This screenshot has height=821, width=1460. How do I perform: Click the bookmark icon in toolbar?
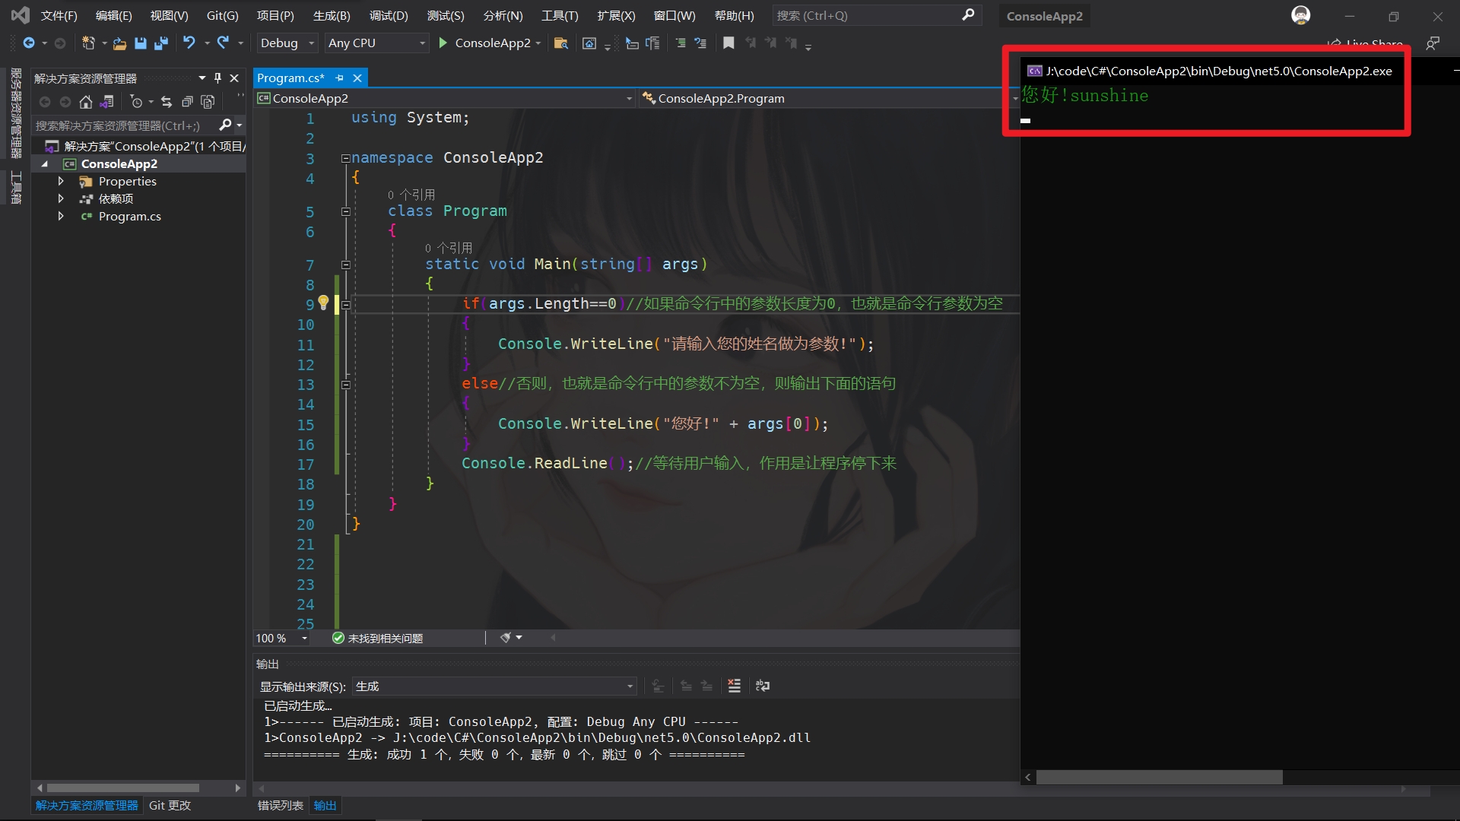click(x=728, y=43)
